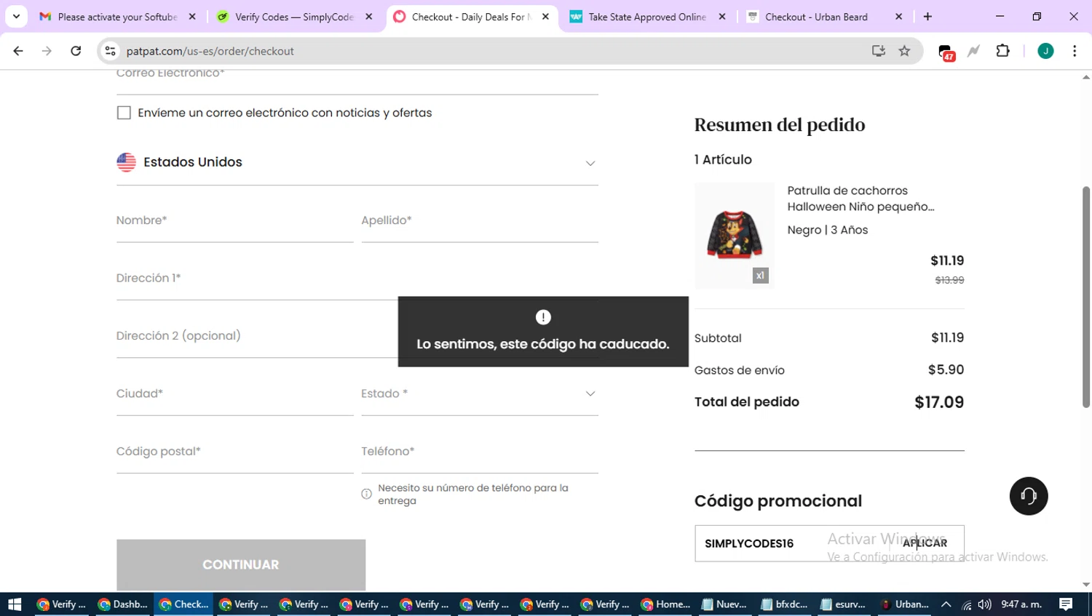The width and height of the screenshot is (1092, 616).
Task: Open the bfxdc... taskbar item
Action: 784,604
